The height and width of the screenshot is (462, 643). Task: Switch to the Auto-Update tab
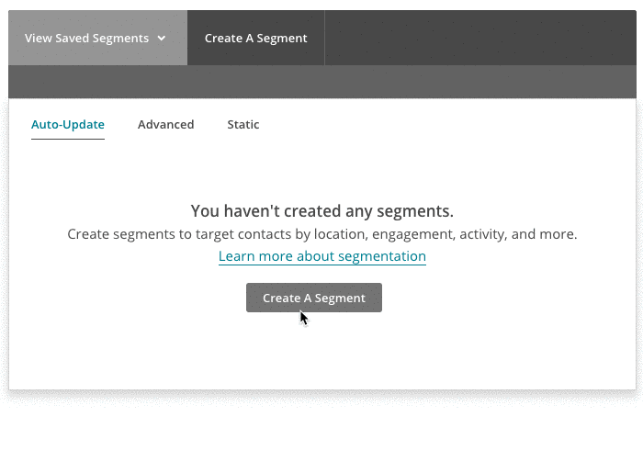pyautogui.click(x=68, y=125)
